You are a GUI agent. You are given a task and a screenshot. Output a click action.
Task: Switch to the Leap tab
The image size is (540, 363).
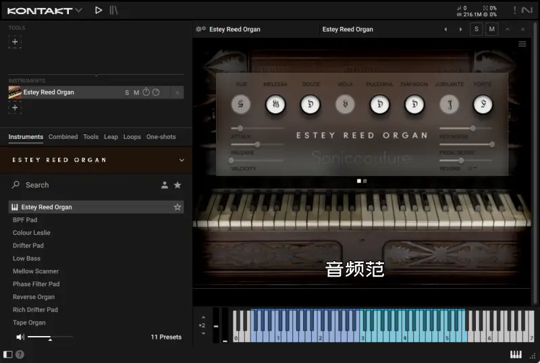pos(111,137)
